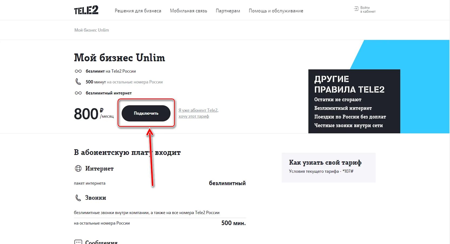
Task: Click phone icon next to 500 минут
Action: 78,82
